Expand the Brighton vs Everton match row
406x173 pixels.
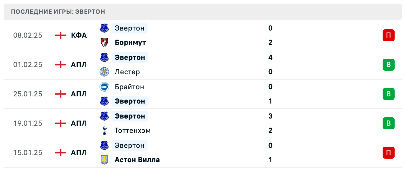coord(210,94)
